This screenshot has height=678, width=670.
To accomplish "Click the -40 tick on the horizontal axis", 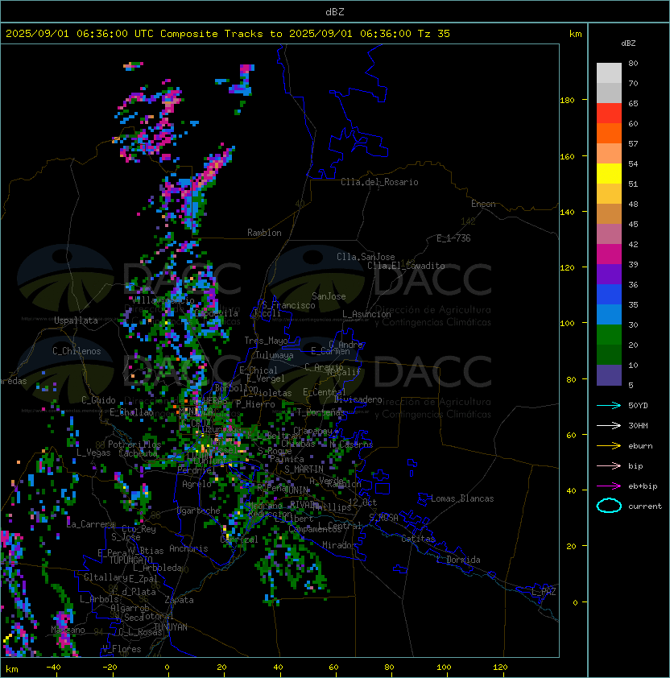I will pos(53,668).
